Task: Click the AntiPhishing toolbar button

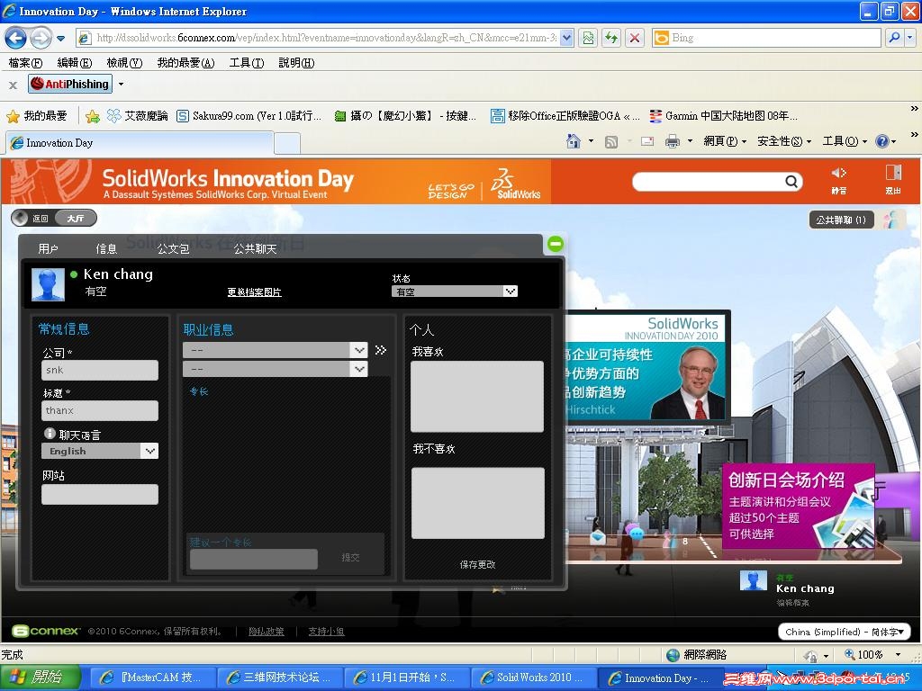Action: pos(70,84)
